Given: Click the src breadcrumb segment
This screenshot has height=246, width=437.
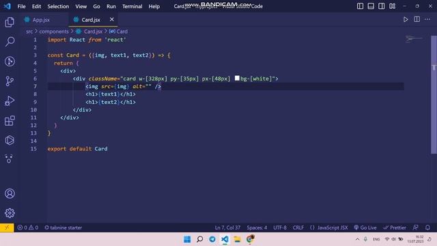Looking at the screenshot, I should (29, 31).
